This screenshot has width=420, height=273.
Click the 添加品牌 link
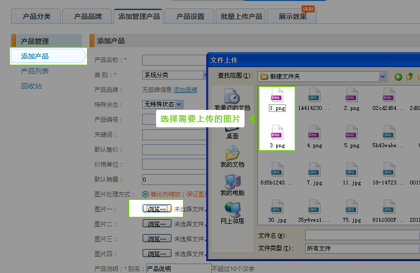[185, 90]
